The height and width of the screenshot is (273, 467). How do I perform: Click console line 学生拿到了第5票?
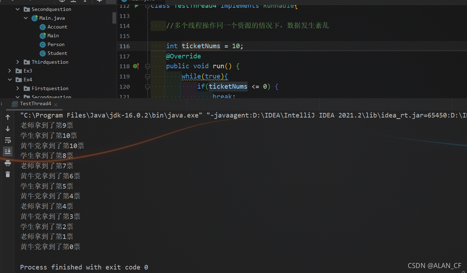tap(47, 186)
